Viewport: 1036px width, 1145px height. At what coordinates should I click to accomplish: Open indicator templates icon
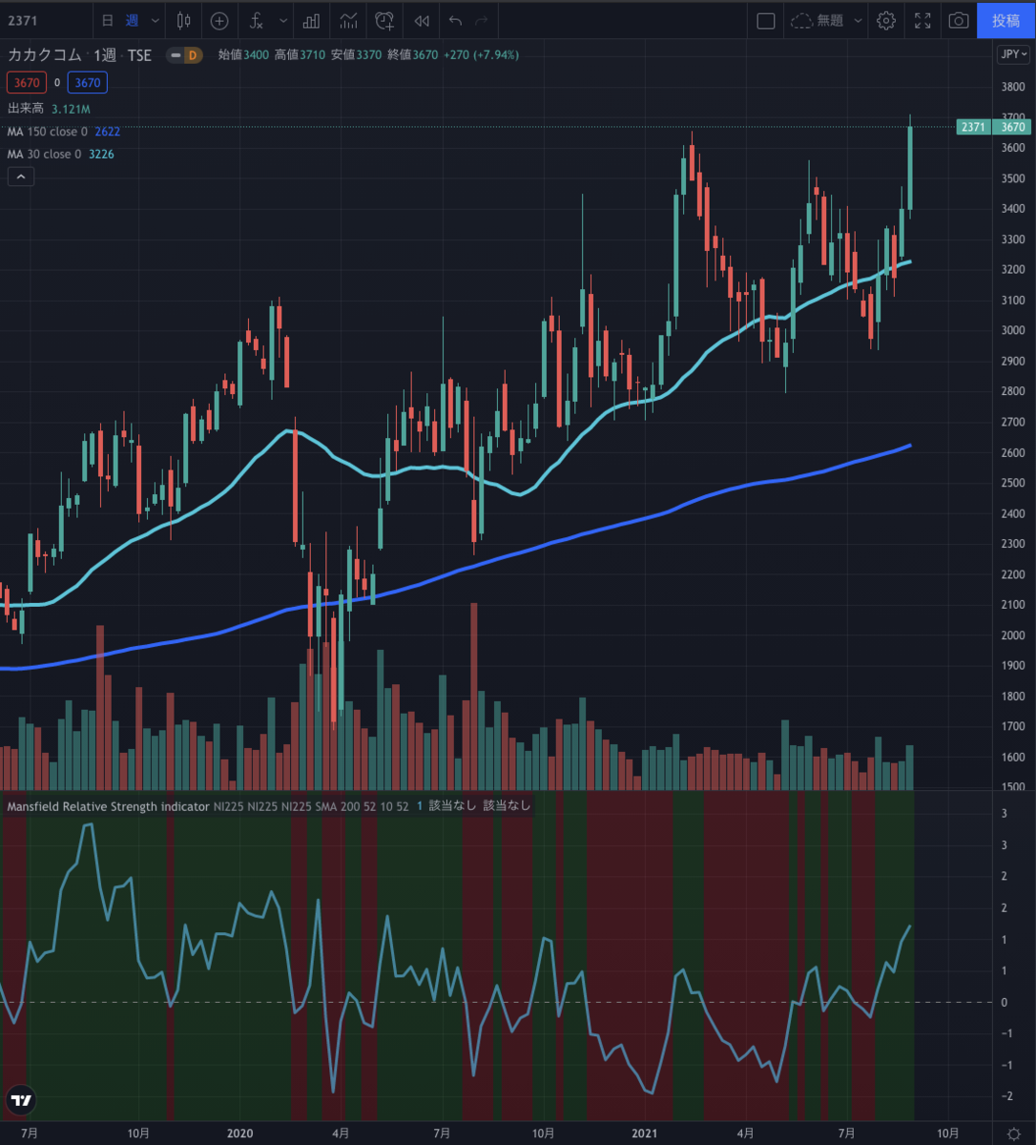[348, 20]
